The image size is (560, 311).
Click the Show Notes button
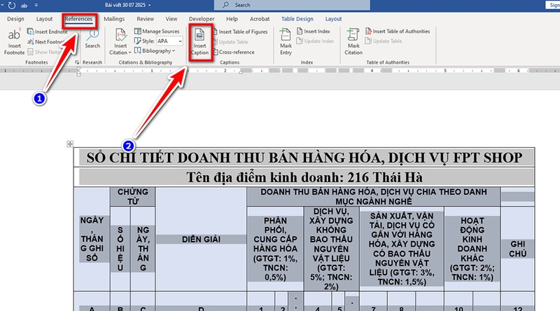[44, 52]
